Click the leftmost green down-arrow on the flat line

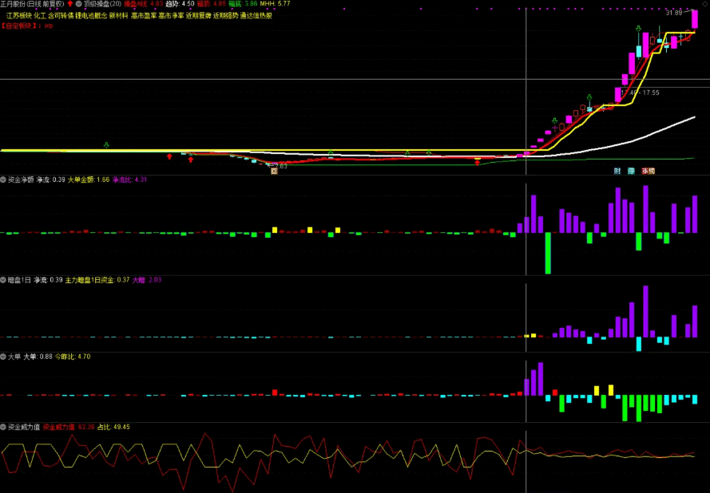(x=106, y=145)
